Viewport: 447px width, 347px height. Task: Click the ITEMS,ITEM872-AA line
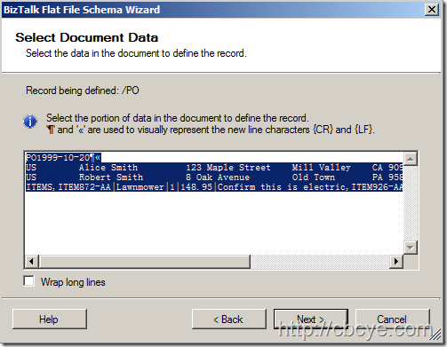coord(214,187)
